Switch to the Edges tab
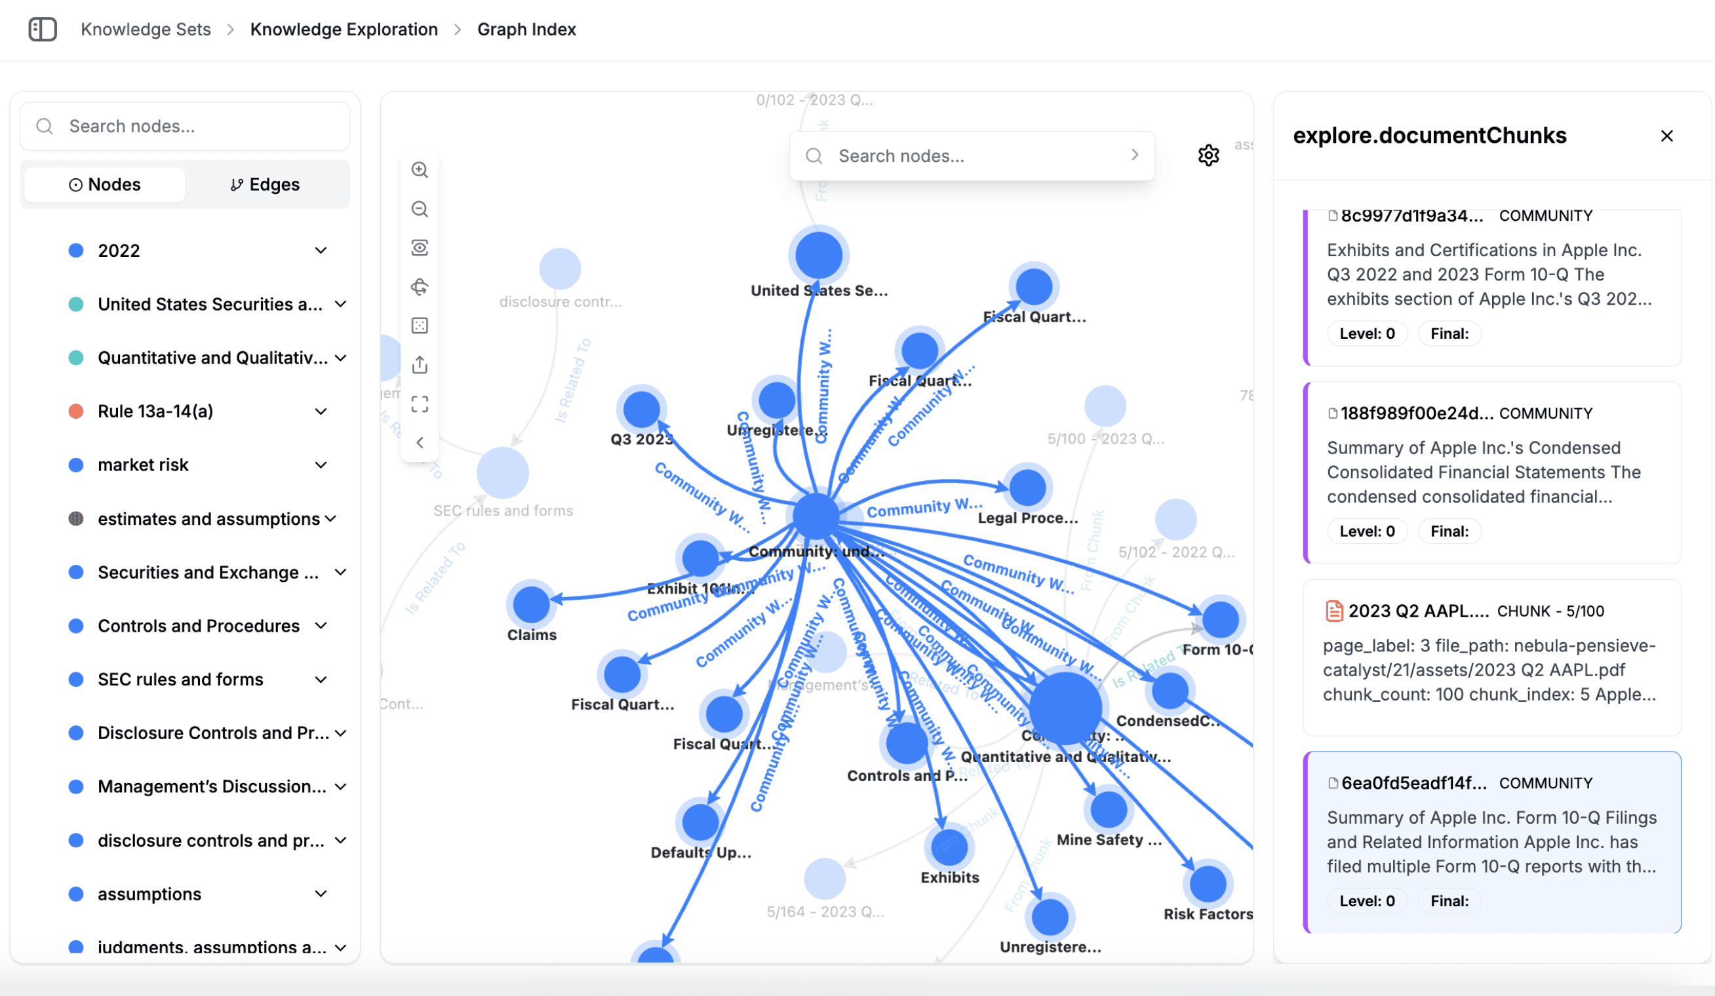Image resolution: width=1715 pixels, height=996 pixels. click(266, 184)
